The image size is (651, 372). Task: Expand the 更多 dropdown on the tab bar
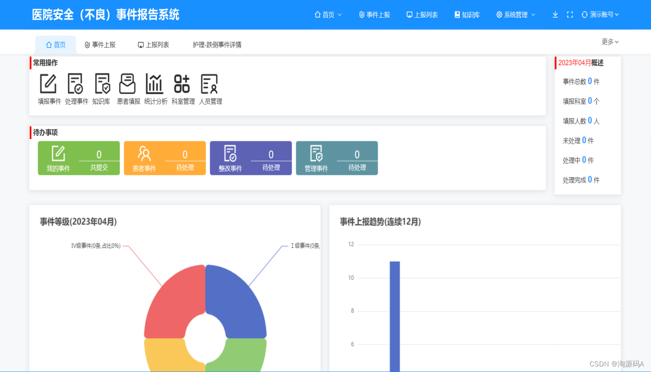tap(609, 41)
